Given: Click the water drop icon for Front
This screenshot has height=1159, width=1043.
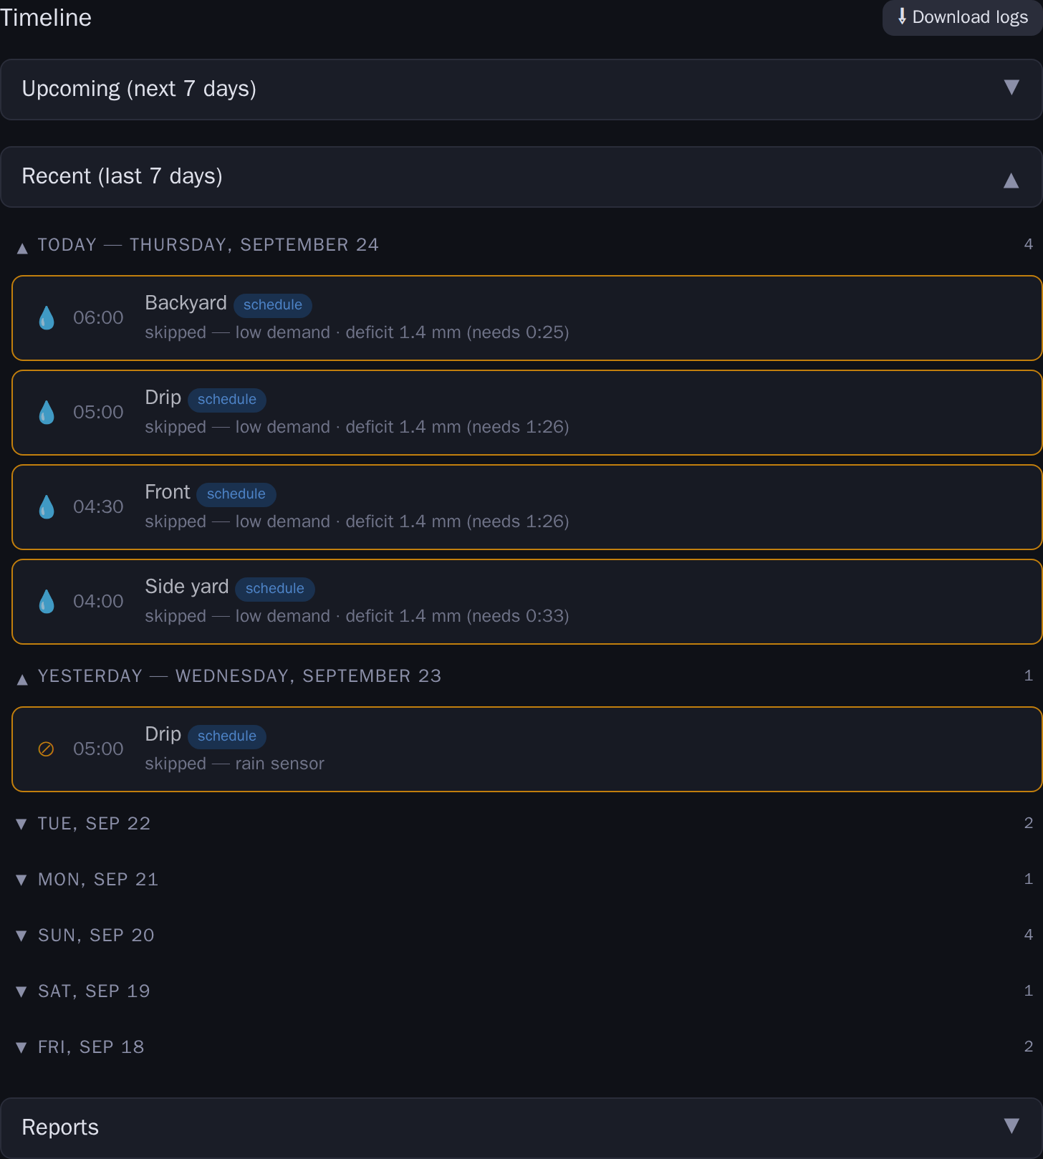Looking at the screenshot, I should coord(47,507).
